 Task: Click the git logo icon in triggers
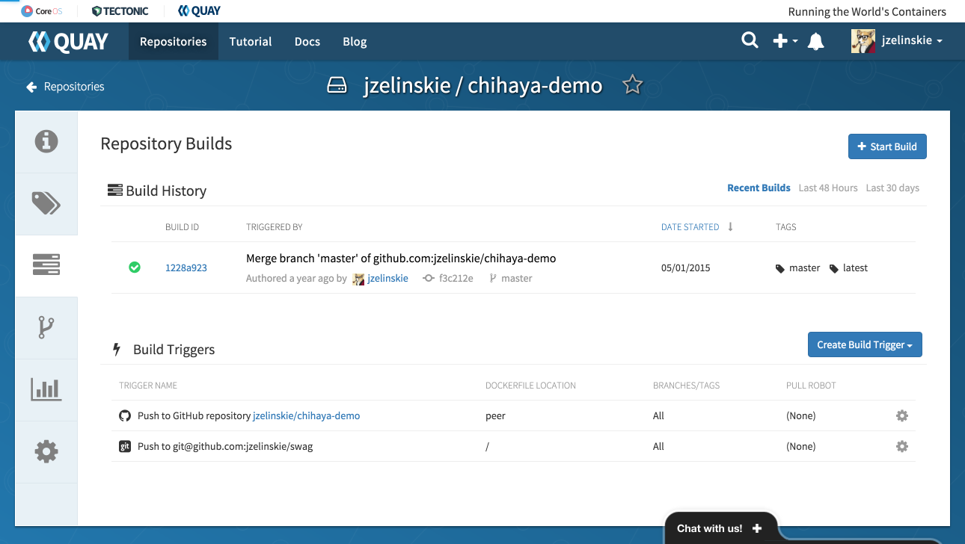click(125, 446)
